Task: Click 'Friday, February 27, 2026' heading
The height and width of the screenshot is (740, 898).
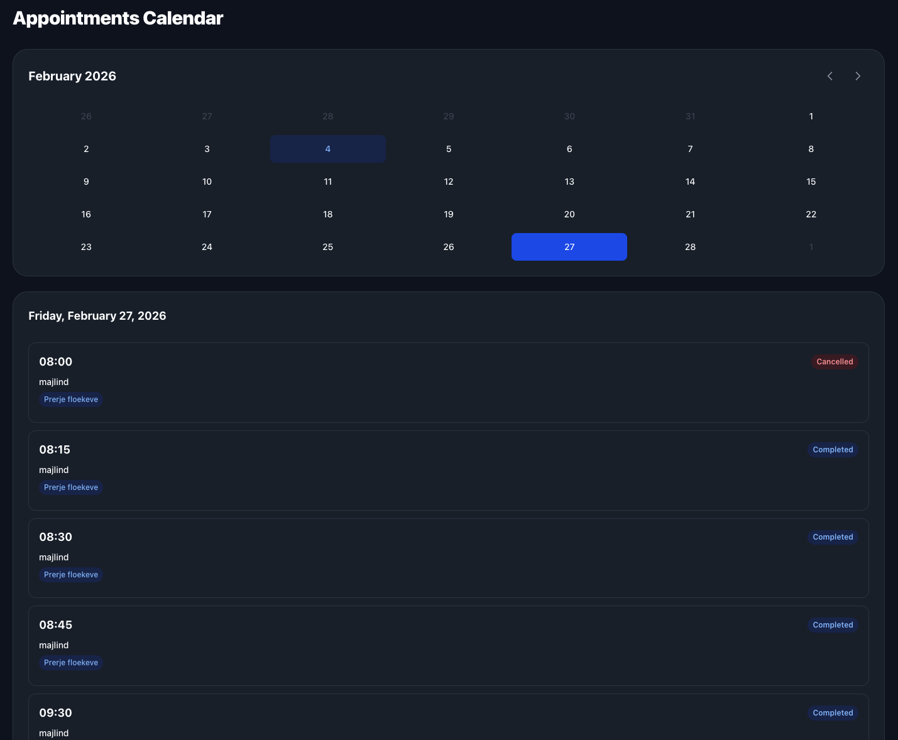Action: coord(97,316)
